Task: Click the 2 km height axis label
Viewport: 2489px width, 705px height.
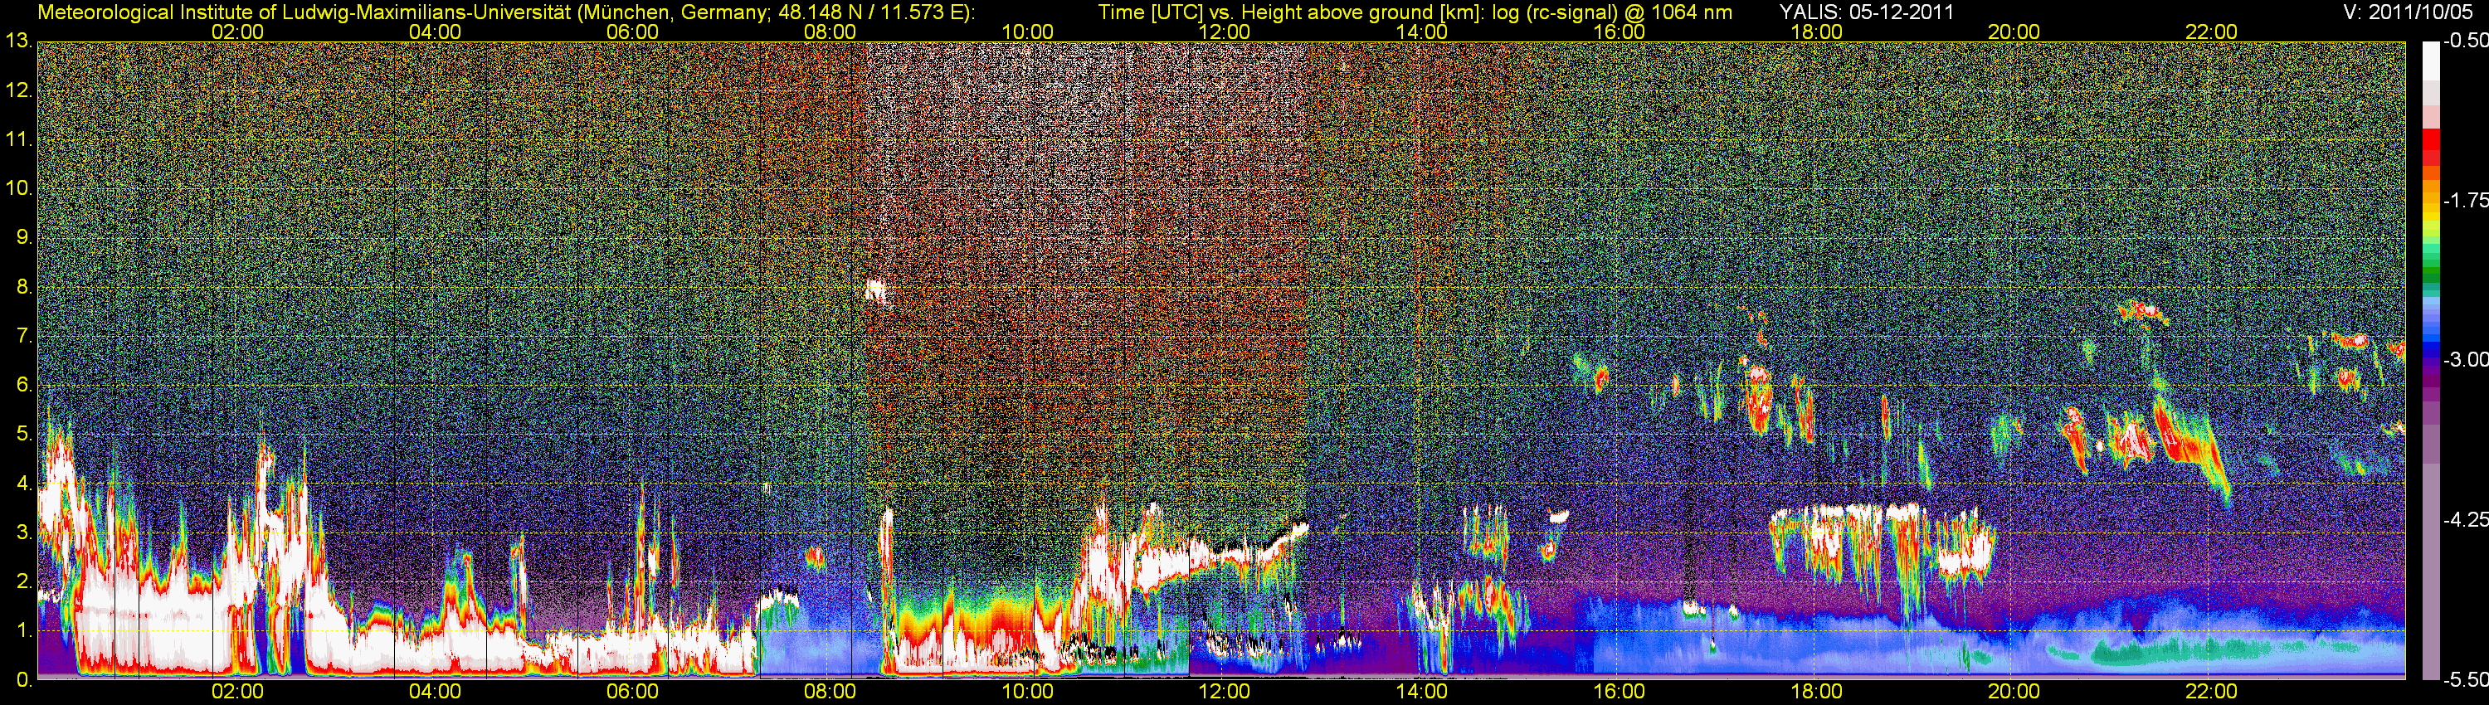Action: pyautogui.click(x=23, y=581)
